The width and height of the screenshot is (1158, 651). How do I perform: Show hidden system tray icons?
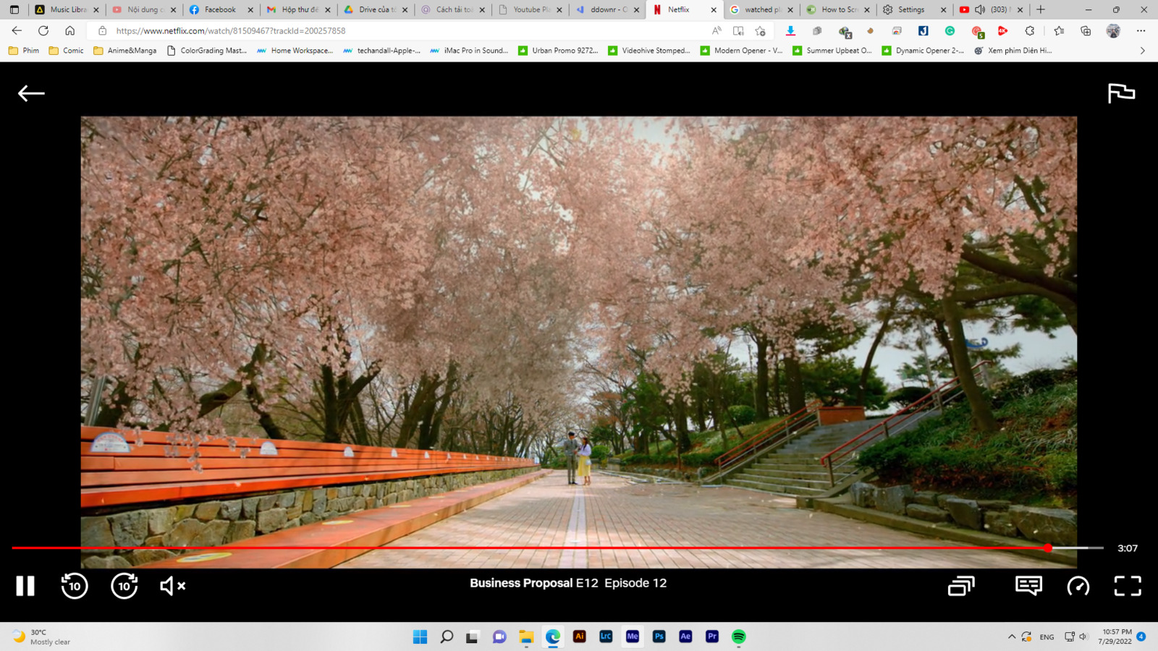point(1011,637)
